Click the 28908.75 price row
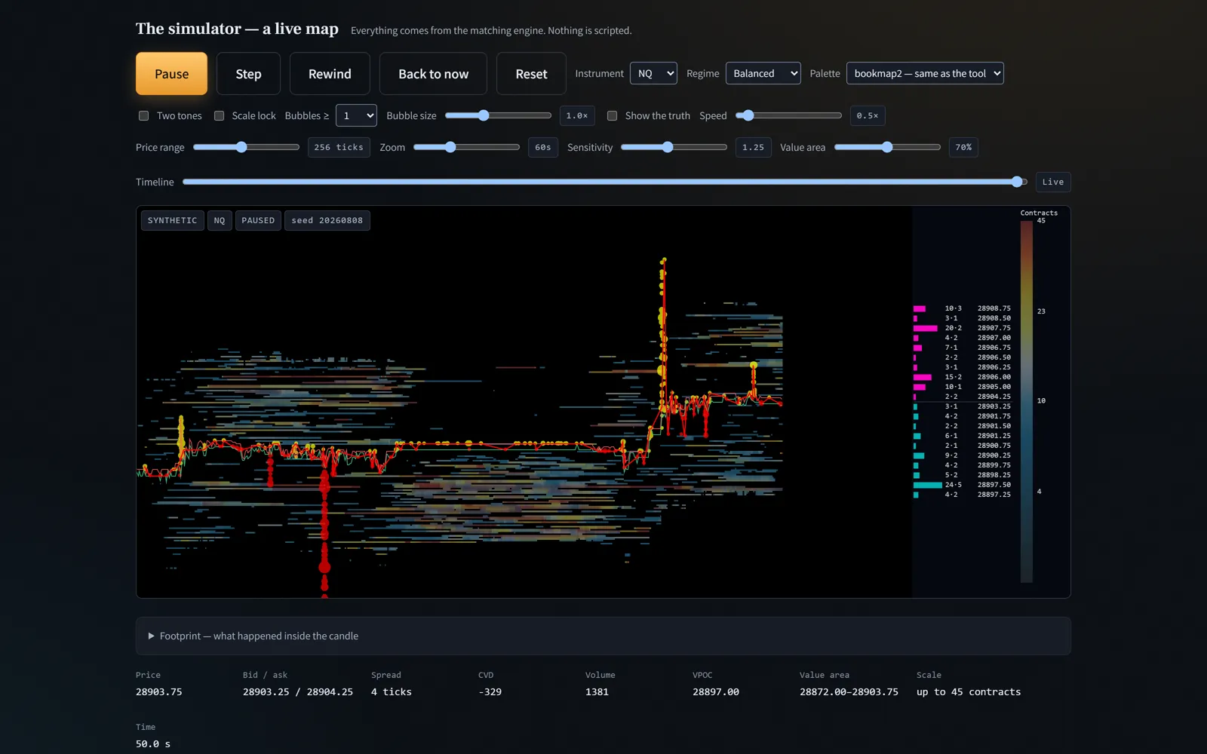This screenshot has height=754, width=1207. 963,308
